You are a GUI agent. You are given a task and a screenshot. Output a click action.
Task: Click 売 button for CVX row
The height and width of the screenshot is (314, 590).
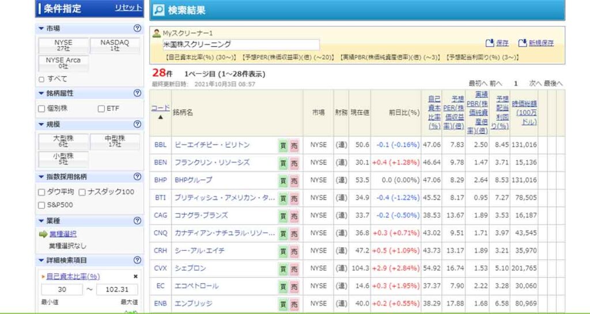coord(294,269)
